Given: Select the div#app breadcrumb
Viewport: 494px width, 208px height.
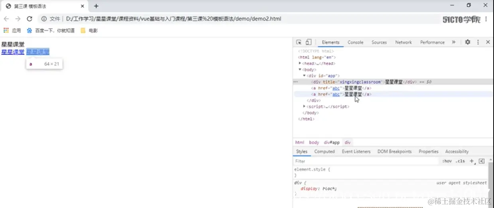Looking at the screenshot, I should click(x=332, y=142).
